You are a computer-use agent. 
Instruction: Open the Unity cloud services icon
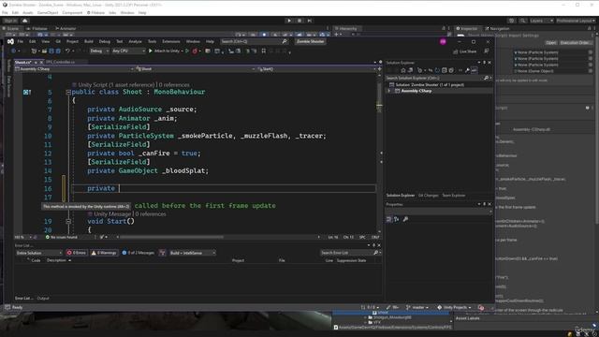click(x=25, y=21)
